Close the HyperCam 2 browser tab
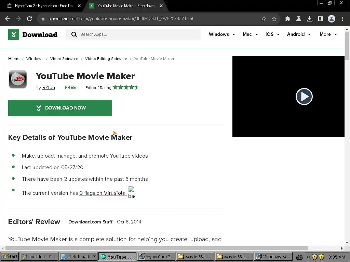Image resolution: width=350 pixels, height=262 pixels. pos(79,6)
